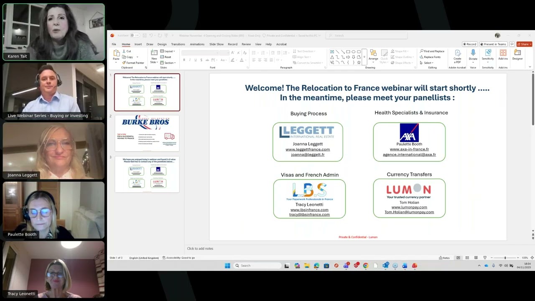
Task: Click www.axa-in-france.fr link
Action: click(x=409, y=149)
